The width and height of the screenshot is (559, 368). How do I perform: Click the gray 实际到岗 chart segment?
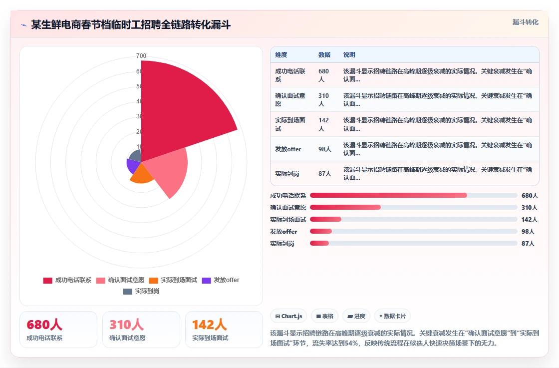click(x=136, y=156)
